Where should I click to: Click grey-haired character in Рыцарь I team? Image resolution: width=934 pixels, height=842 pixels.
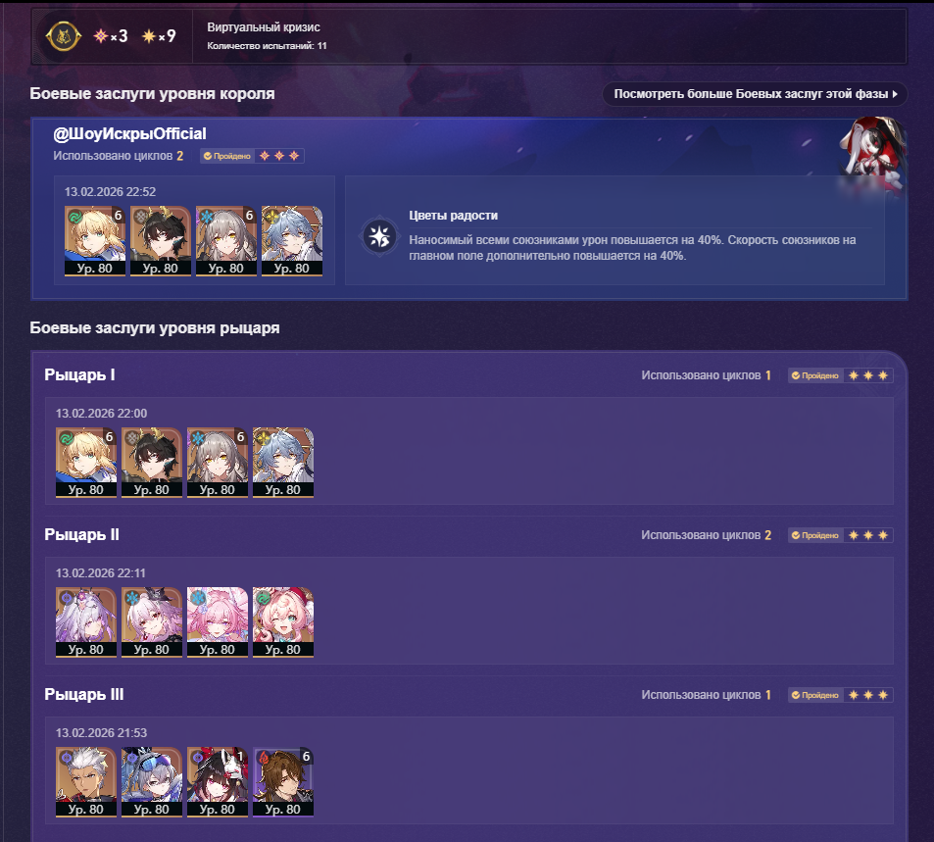click(x=218, y=463)
